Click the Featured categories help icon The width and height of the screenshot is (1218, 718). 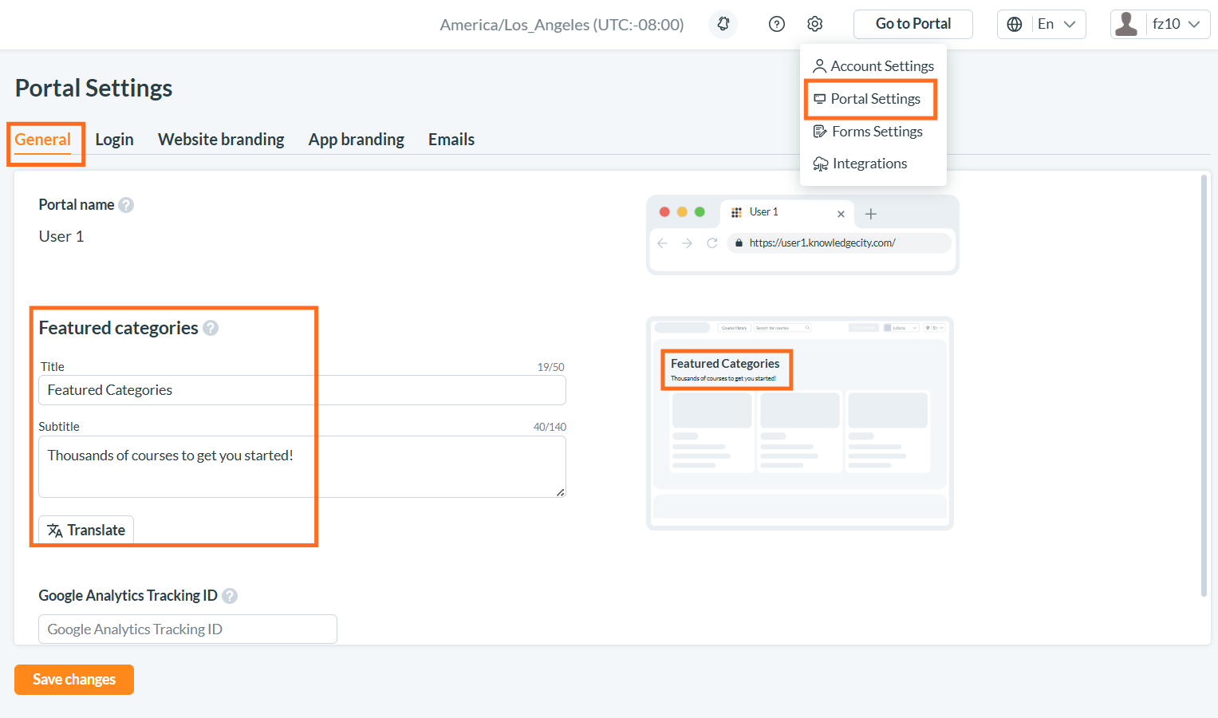pyautogui.click(x=211, y=328)
